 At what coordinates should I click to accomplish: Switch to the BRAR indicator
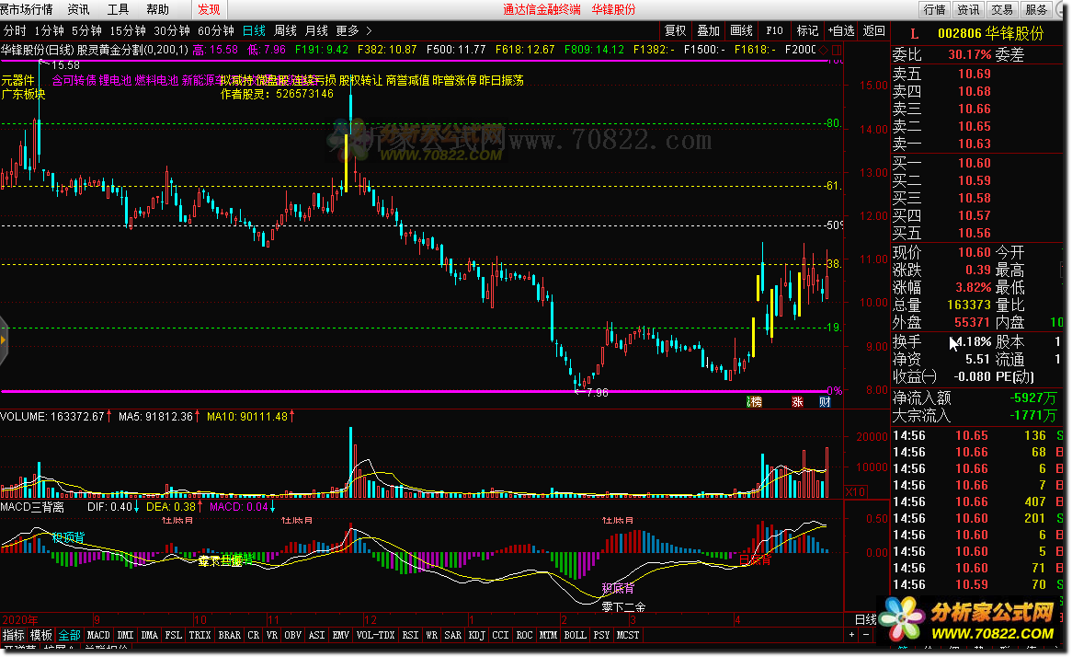pos(229,635)
